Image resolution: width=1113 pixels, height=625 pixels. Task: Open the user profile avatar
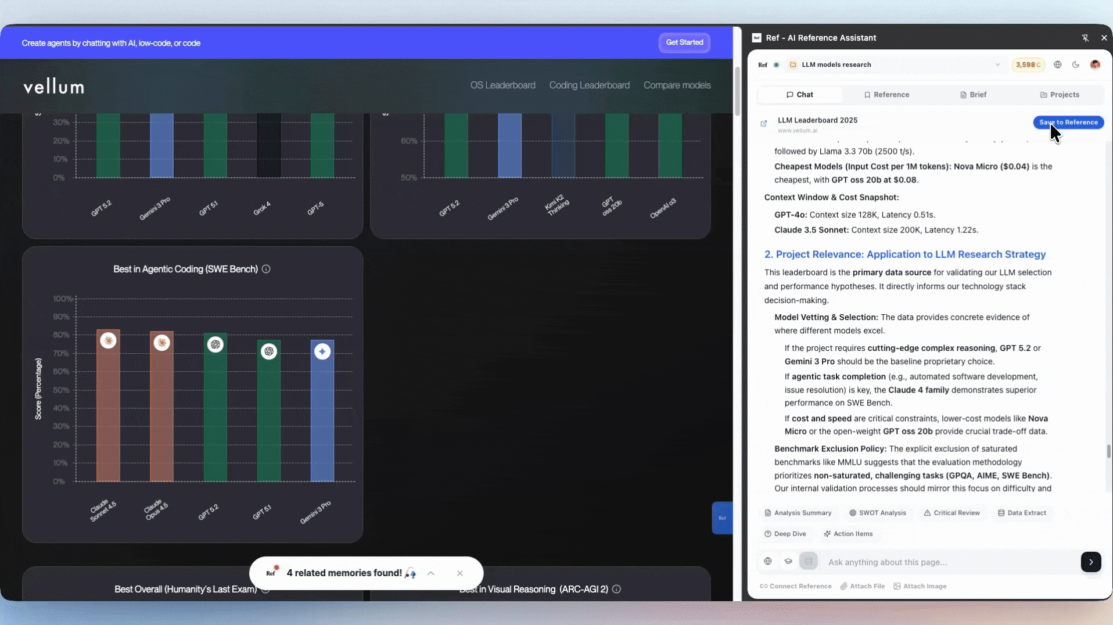pos(1095,64)
